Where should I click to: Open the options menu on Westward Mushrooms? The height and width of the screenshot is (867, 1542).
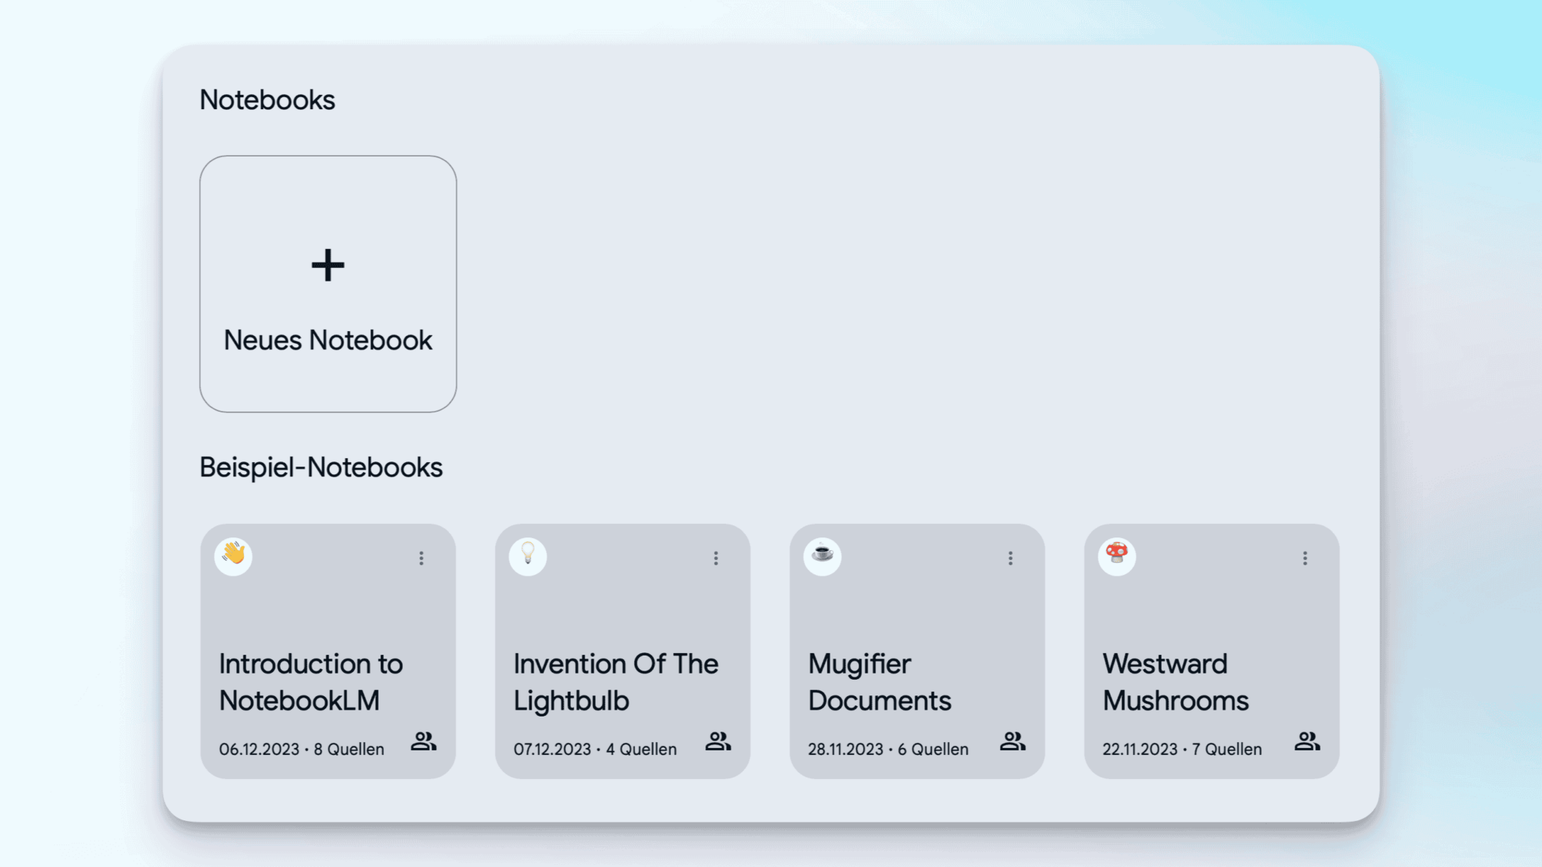pyautogui.click(x=1305, y=558)
